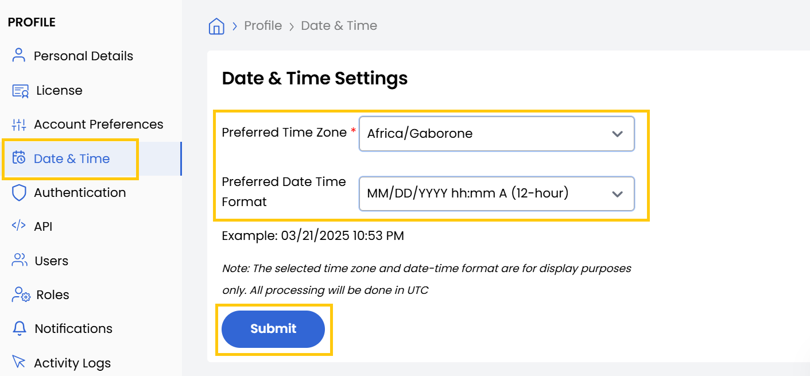Select the Authentication shield icon
Screen dimensions: 810x376
click(19, 192)
